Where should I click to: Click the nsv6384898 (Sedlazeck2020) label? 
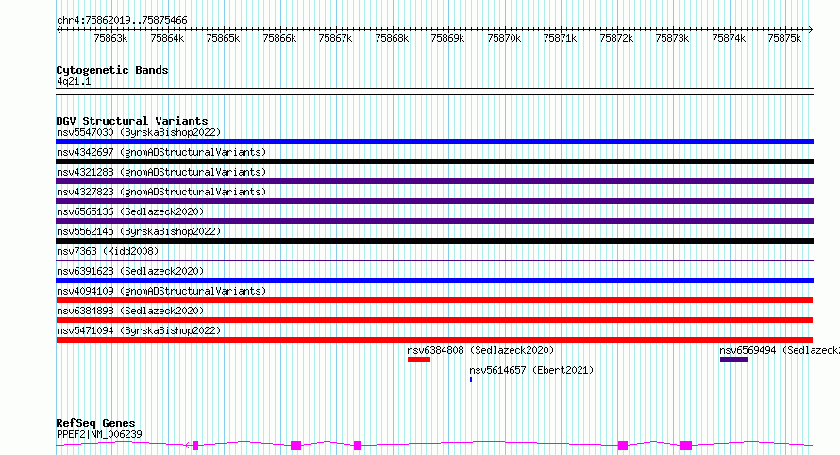(x=130, y=311)
